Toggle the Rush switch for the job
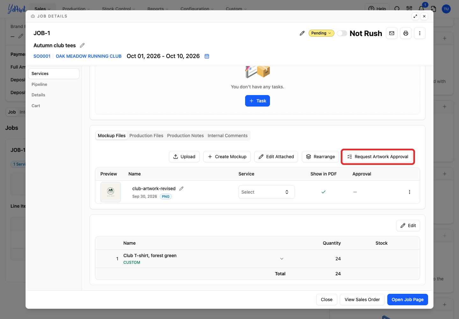The image size is (459, 319). [x=342, y=33]
